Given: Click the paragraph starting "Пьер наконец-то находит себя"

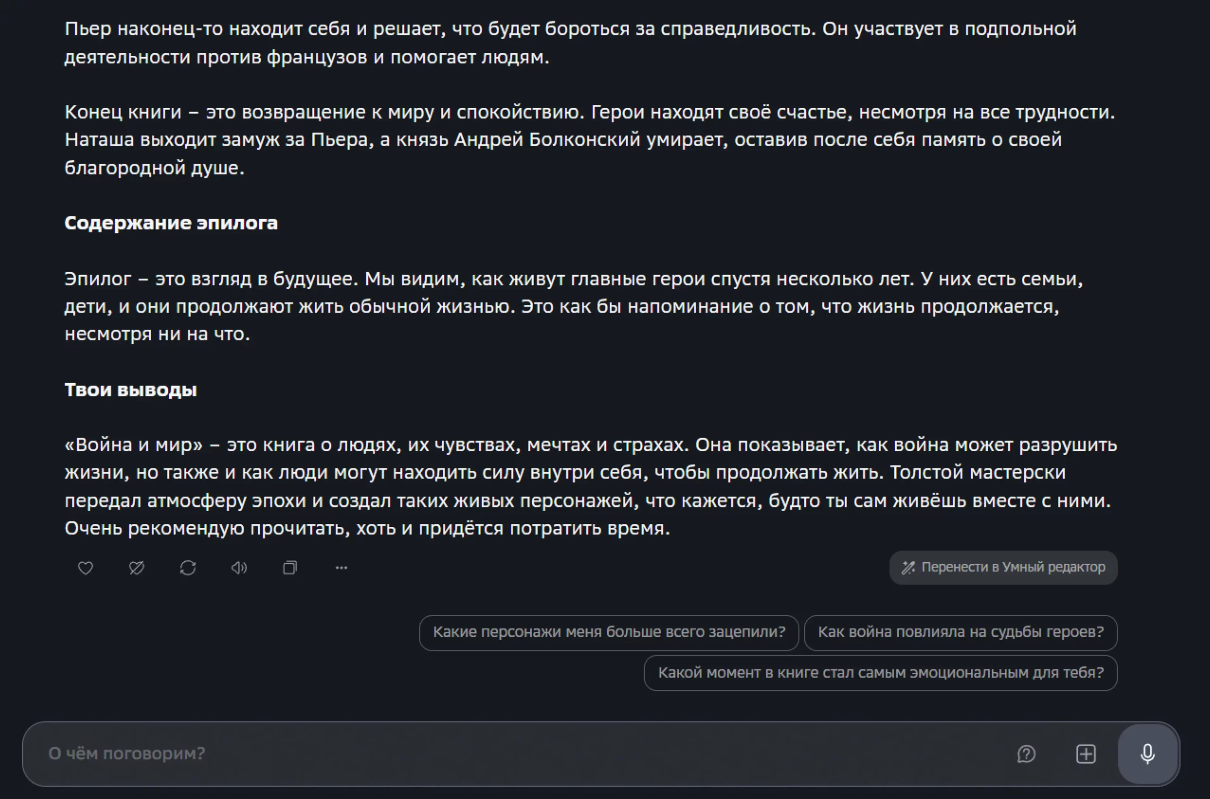Looking at the screenshot, I should pyautogui.click(x=561, y=43).
